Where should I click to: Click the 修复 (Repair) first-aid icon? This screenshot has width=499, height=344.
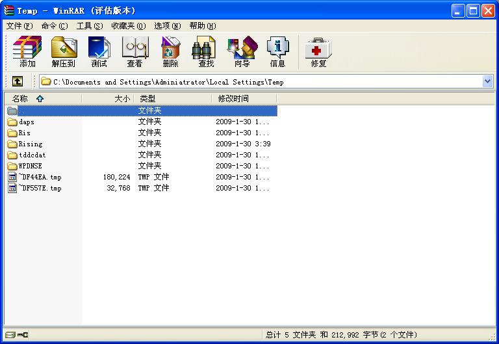click(x=318, y=48)
